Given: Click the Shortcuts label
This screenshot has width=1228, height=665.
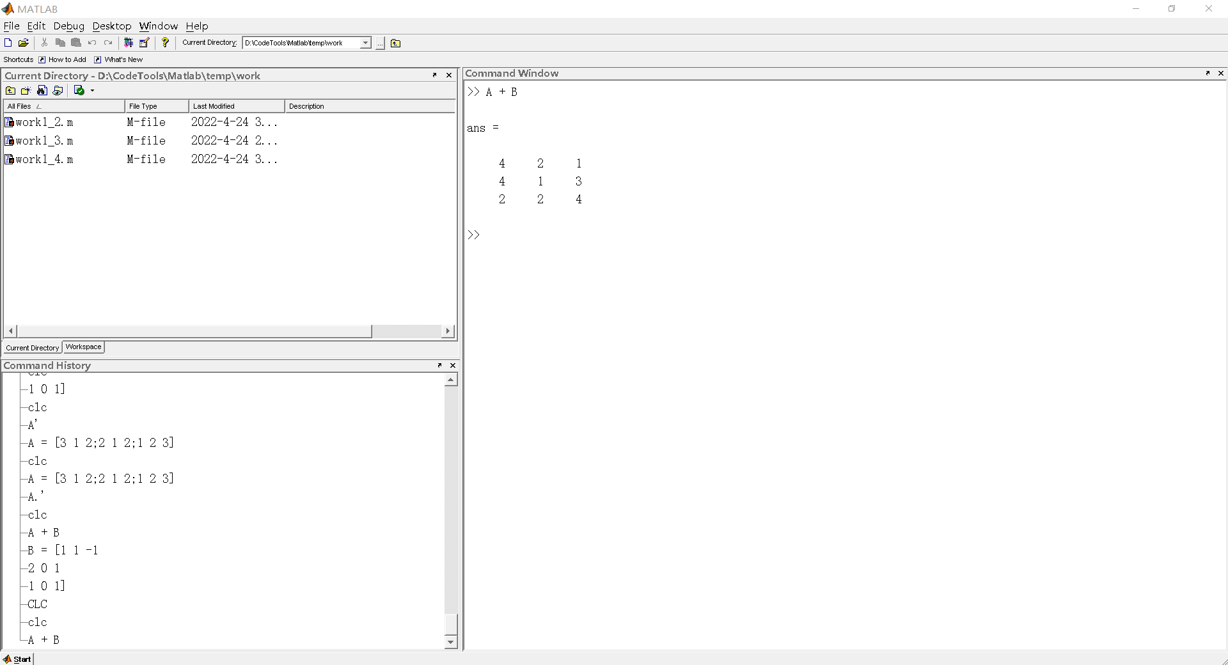Looking at the screenshot, I should click(x=18, y=59).
